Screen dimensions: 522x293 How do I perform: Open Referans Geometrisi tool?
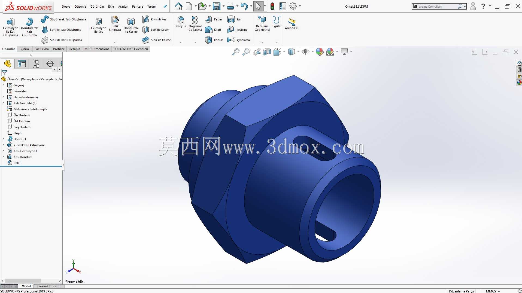(x=262, y=24)
